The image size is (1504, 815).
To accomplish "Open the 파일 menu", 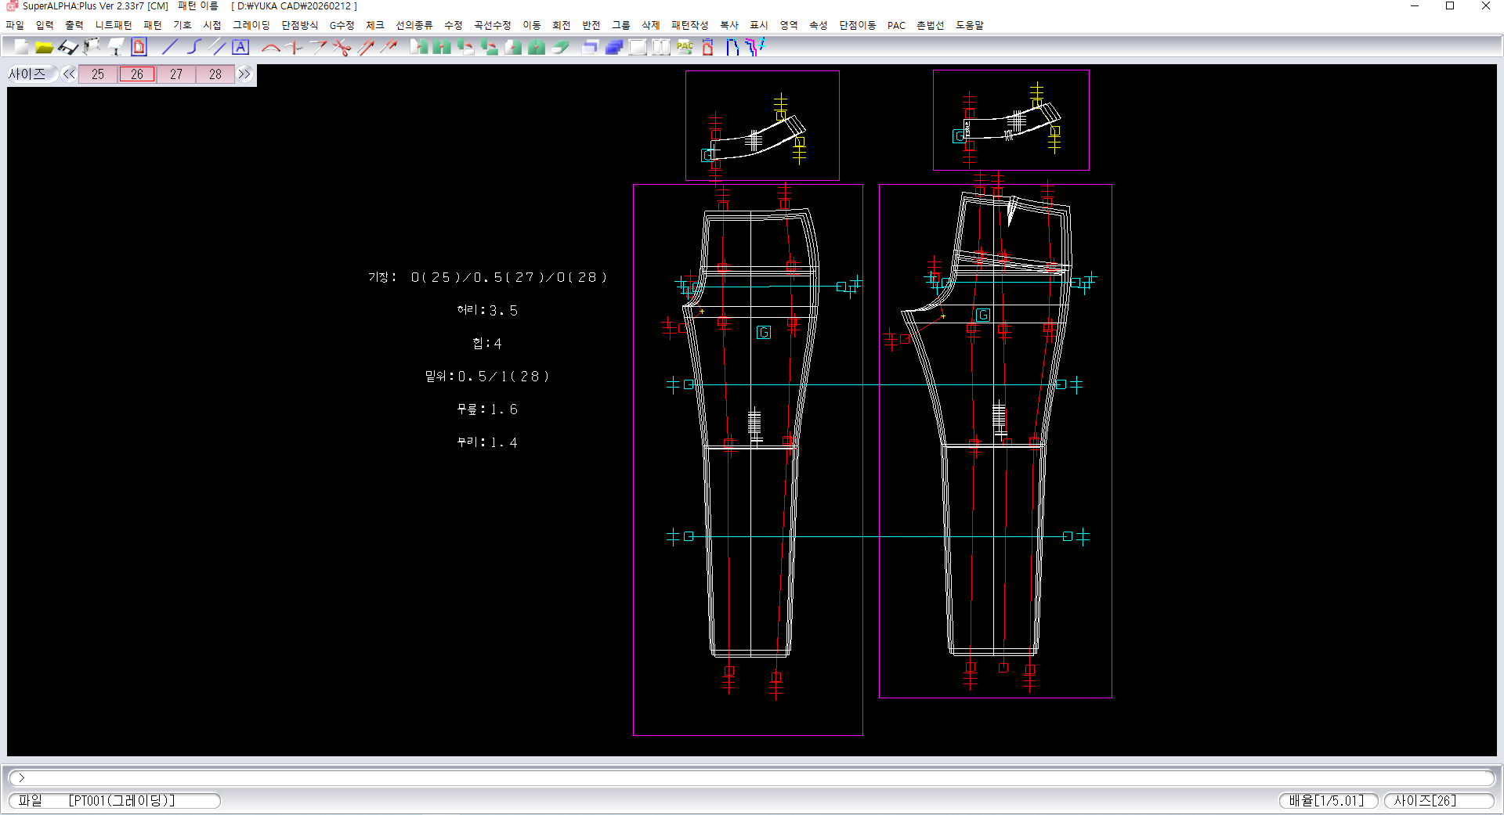I will pyautogui.click(x=15, y=25).
